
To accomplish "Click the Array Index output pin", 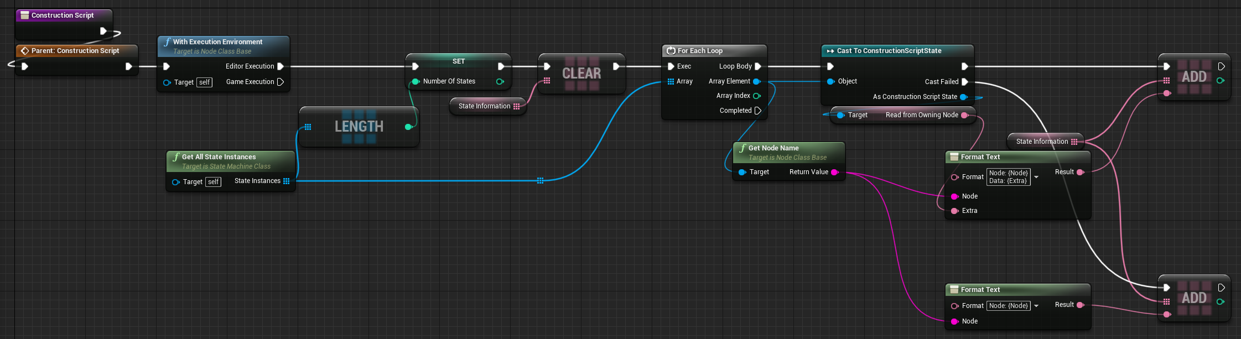I will tap(757, 96).
